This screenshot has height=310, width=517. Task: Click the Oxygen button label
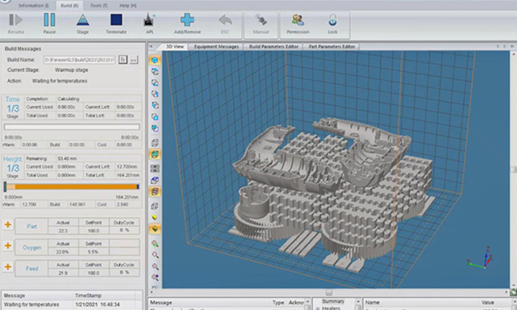32,247
